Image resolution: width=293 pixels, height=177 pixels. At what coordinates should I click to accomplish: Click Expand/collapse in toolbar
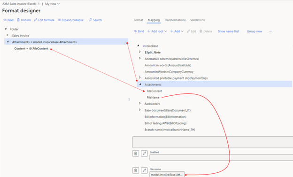click(70, 20)
